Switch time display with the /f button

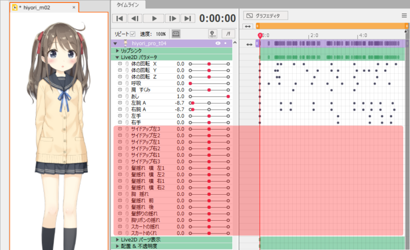coord(228,34)
